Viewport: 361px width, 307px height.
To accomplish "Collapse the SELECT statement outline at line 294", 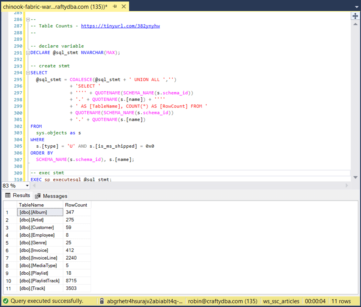I will coord(28,73).
